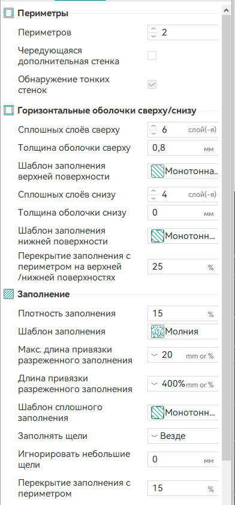Image resolution: width=235 pixels, height=505 pixels.
Task: Click the Периметров value field
Action: click(x=183, y=32)
